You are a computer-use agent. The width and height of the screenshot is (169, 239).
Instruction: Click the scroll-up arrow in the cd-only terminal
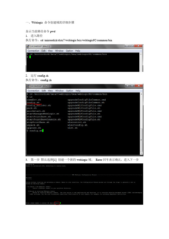coord(141,54)
